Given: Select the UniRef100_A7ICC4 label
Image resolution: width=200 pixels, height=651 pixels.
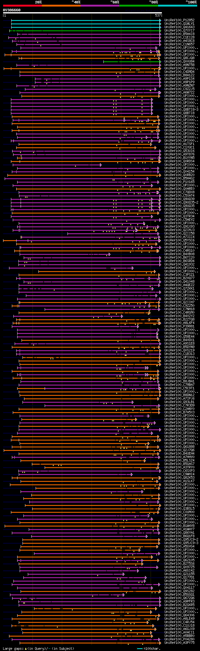Looking at the screenshot, I should click(179, 237).
